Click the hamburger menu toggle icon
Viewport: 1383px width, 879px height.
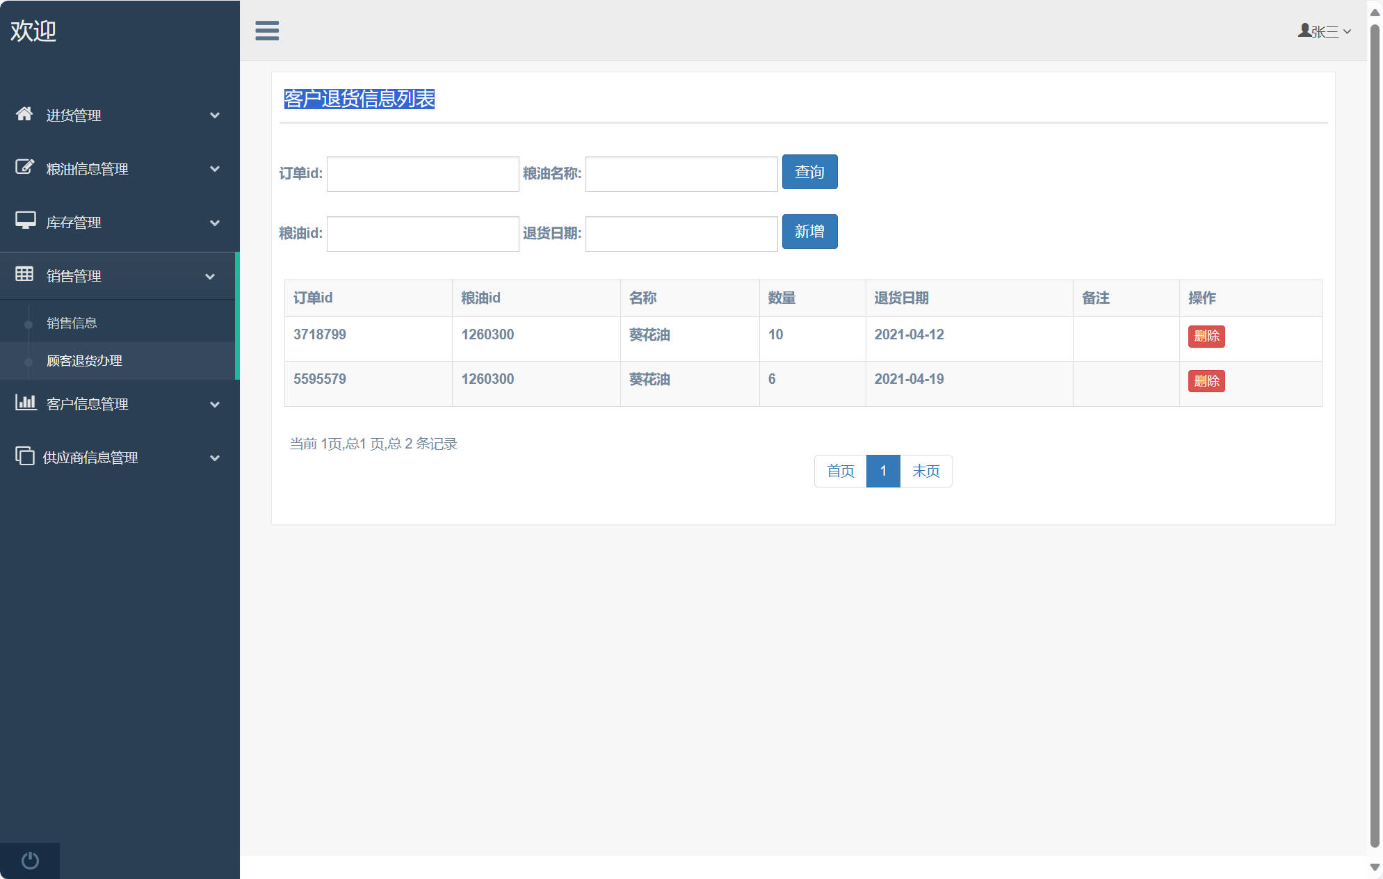click(267, 31)
